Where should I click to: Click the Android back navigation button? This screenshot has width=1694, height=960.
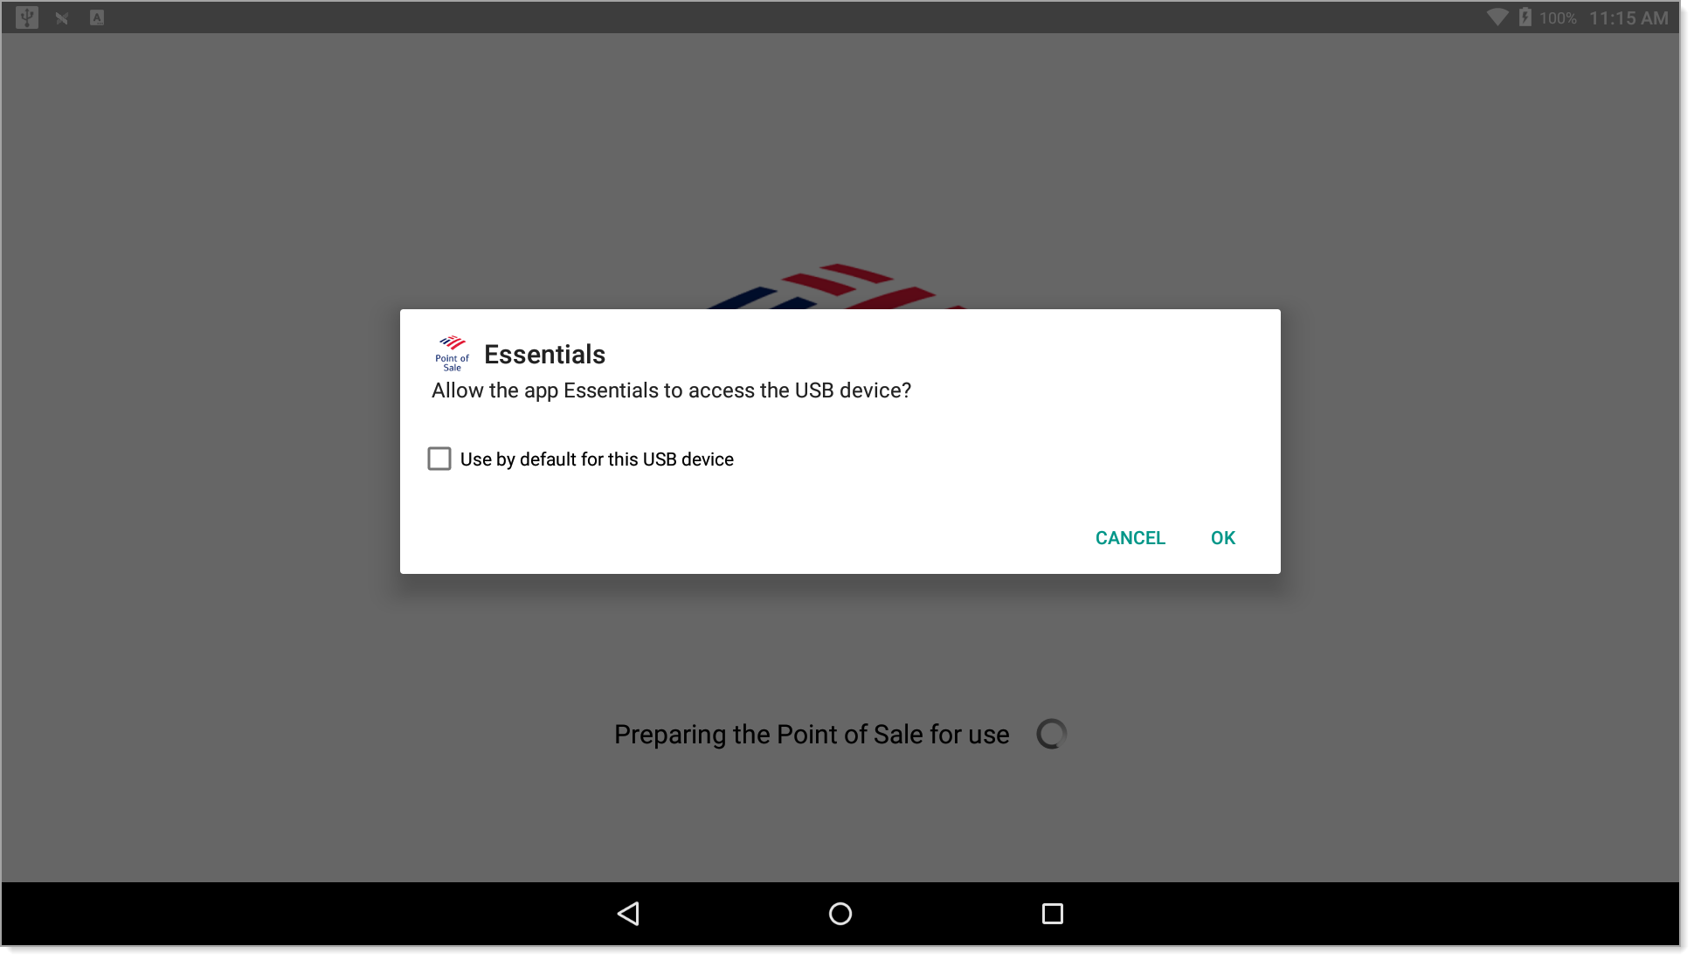coord(628,912)
